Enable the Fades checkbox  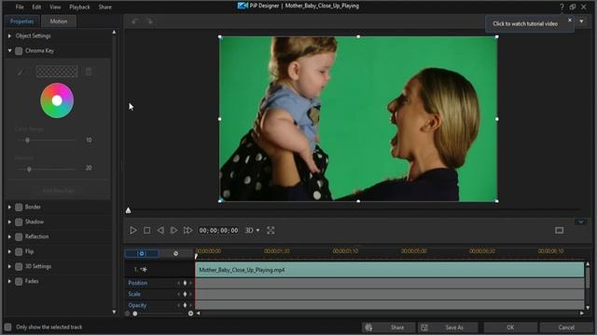click(19, 281)
